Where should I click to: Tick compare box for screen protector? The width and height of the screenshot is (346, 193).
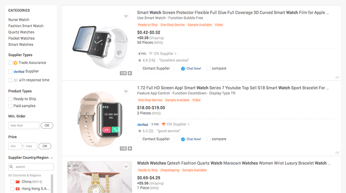pyautogui.click(x=209, y=68)
